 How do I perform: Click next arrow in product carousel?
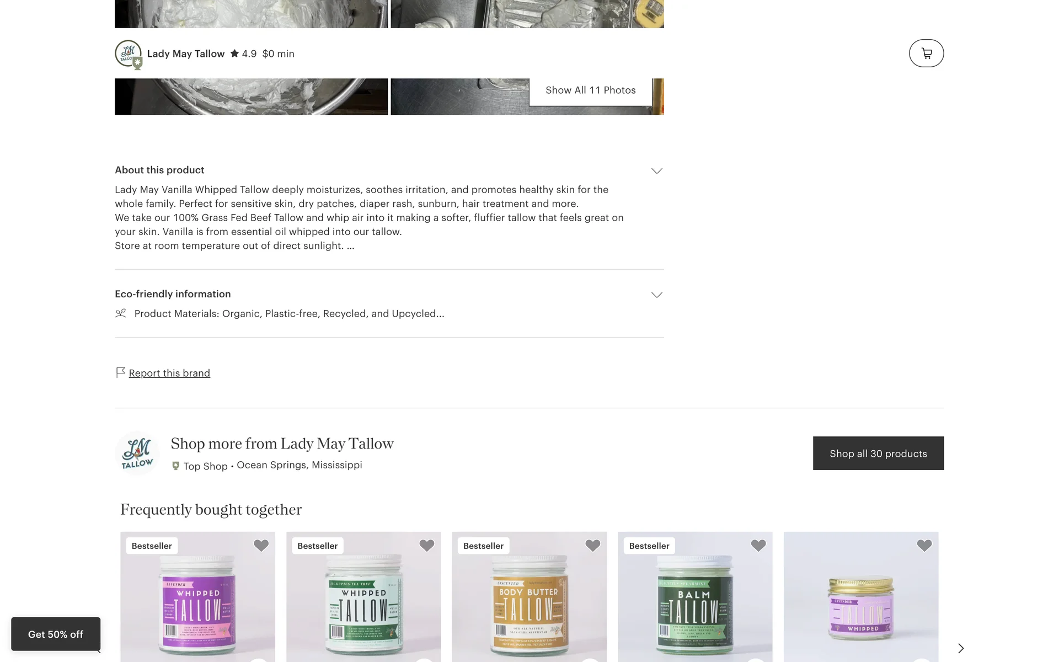(x=960, y=648)
